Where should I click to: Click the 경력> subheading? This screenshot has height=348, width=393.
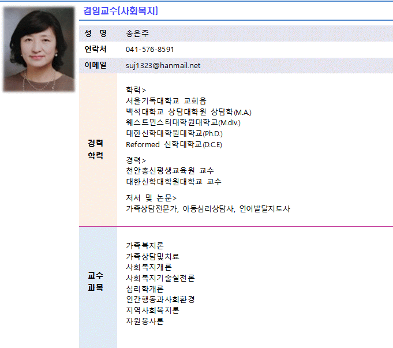[x=136, y=160]
